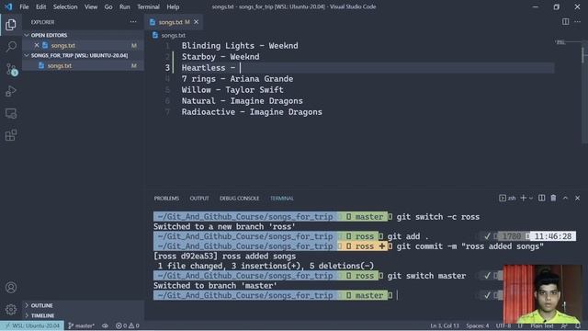
Task: Click the terminal prompt input line
Action: (398, 296)
